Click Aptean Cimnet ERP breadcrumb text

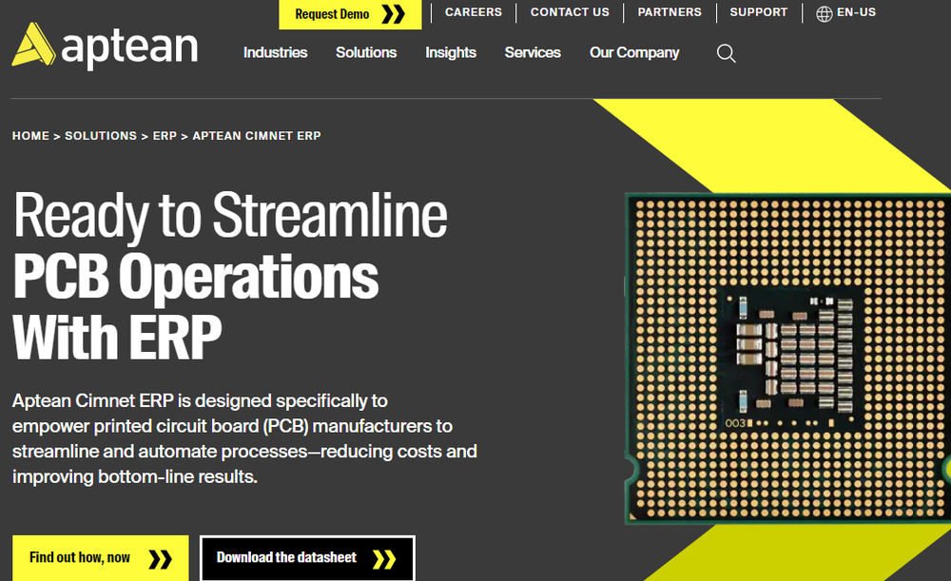click(257, 136)
